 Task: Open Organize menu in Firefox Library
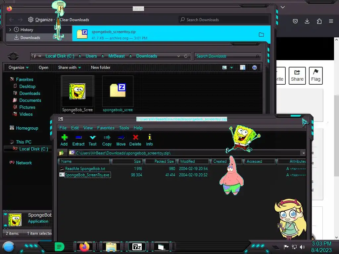point(41,20)
